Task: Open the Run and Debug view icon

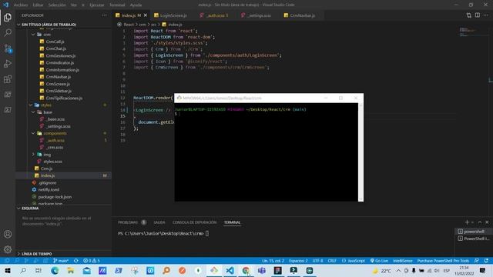Action: [8, 63]
